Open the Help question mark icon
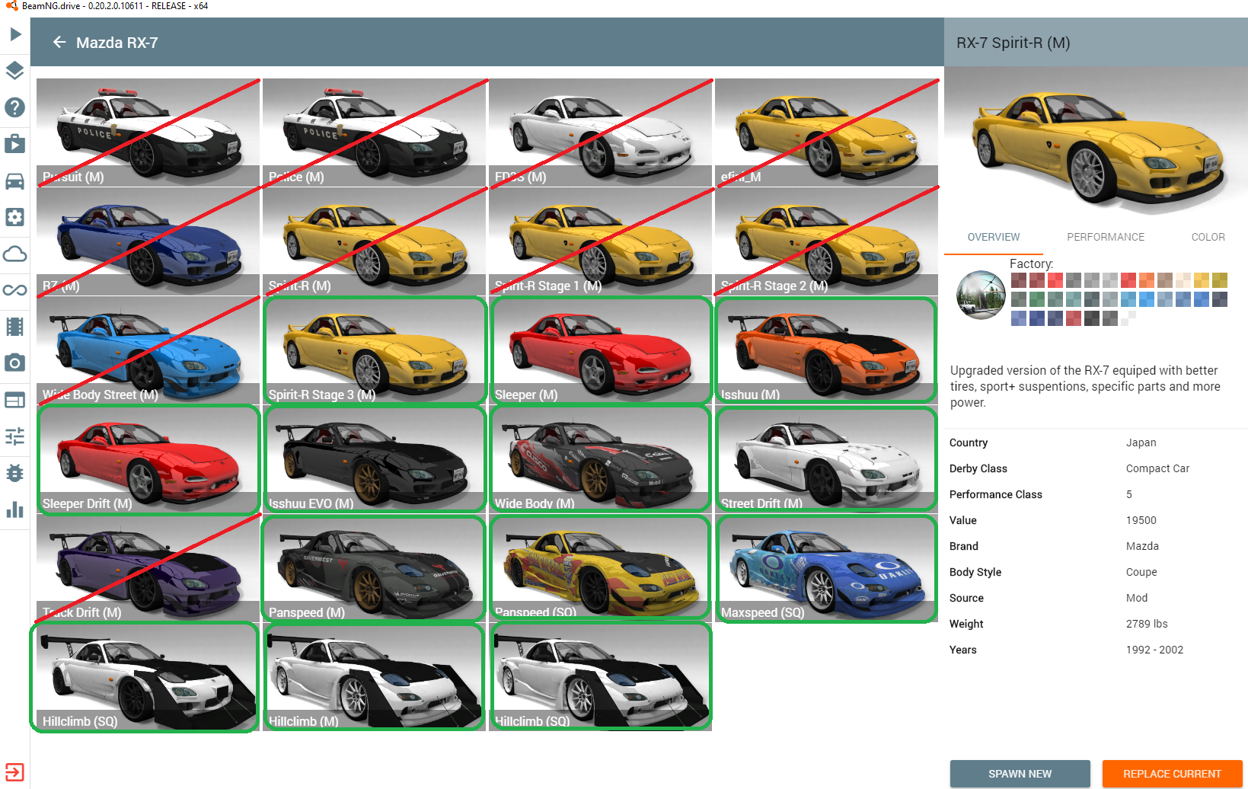 point(15,107)
